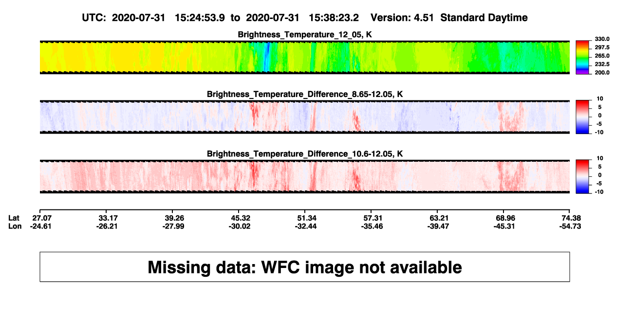The width and height of the screenshot is (633, 325).
Task: Click the Brightness_Temperature_12_05 plot title
Action: 305,35
